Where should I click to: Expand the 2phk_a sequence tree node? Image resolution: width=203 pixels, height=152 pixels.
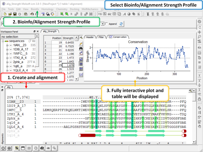[7, 62]
